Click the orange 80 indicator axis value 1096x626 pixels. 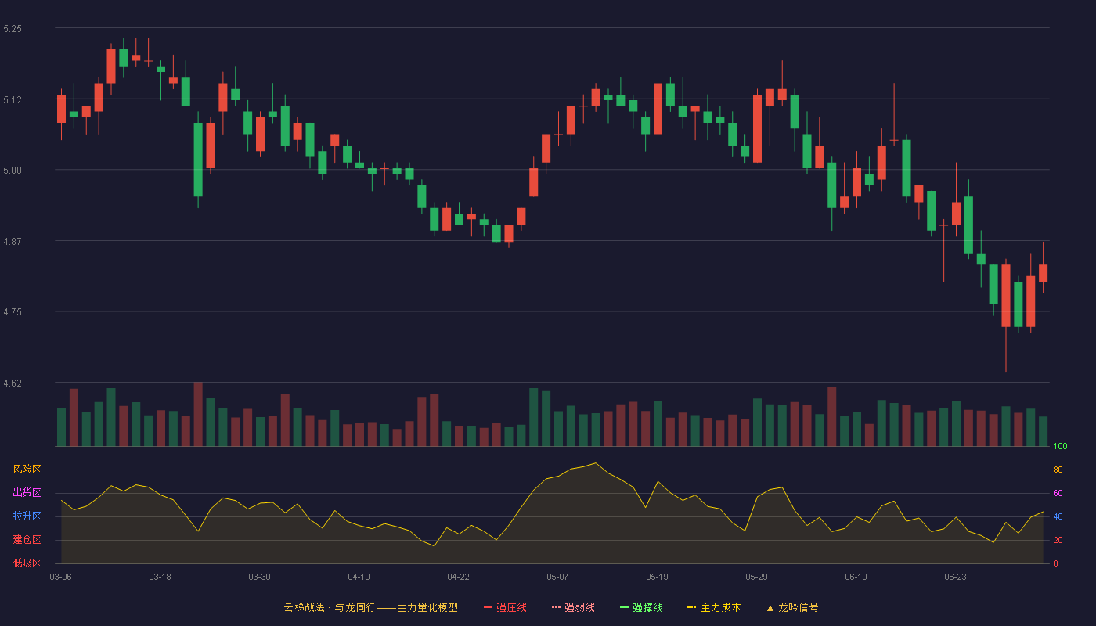pyautogui.click(x=1058, y=469)
